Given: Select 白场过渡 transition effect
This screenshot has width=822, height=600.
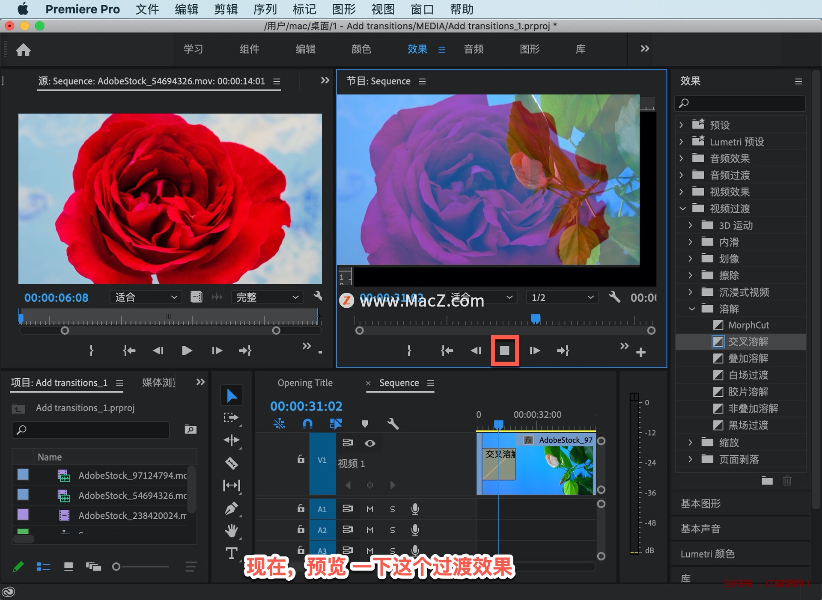Looking at the screenshot, I should pos(748,375).
